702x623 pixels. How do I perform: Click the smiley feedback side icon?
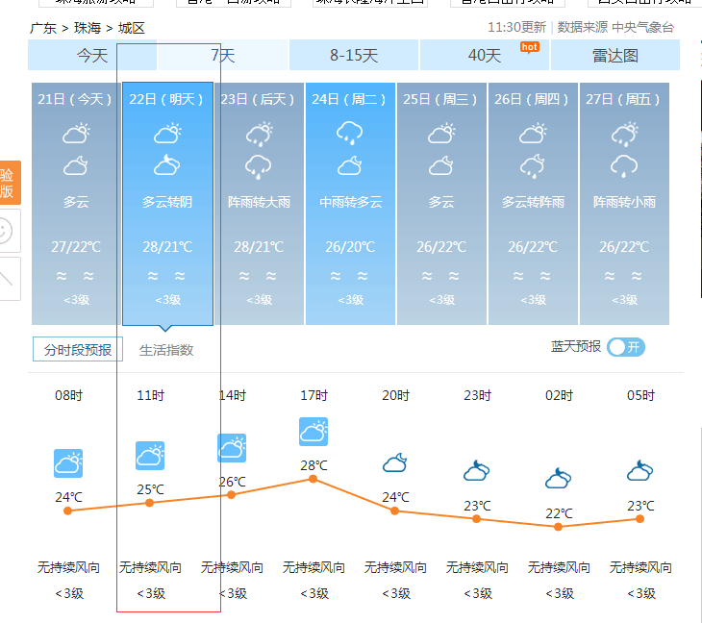coord(9,231)
